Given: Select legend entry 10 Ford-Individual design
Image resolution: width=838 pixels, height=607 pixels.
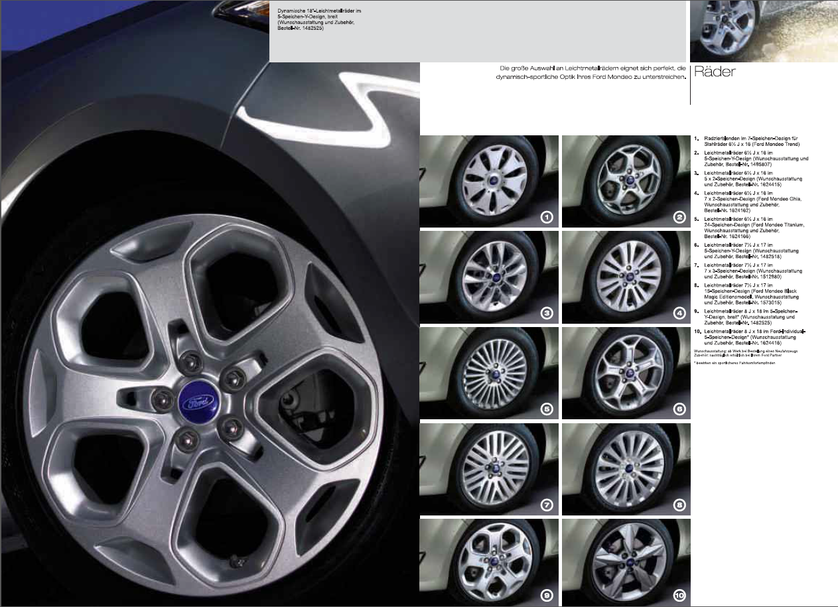Looking at the screenshot, I should [x=753, y=336].
